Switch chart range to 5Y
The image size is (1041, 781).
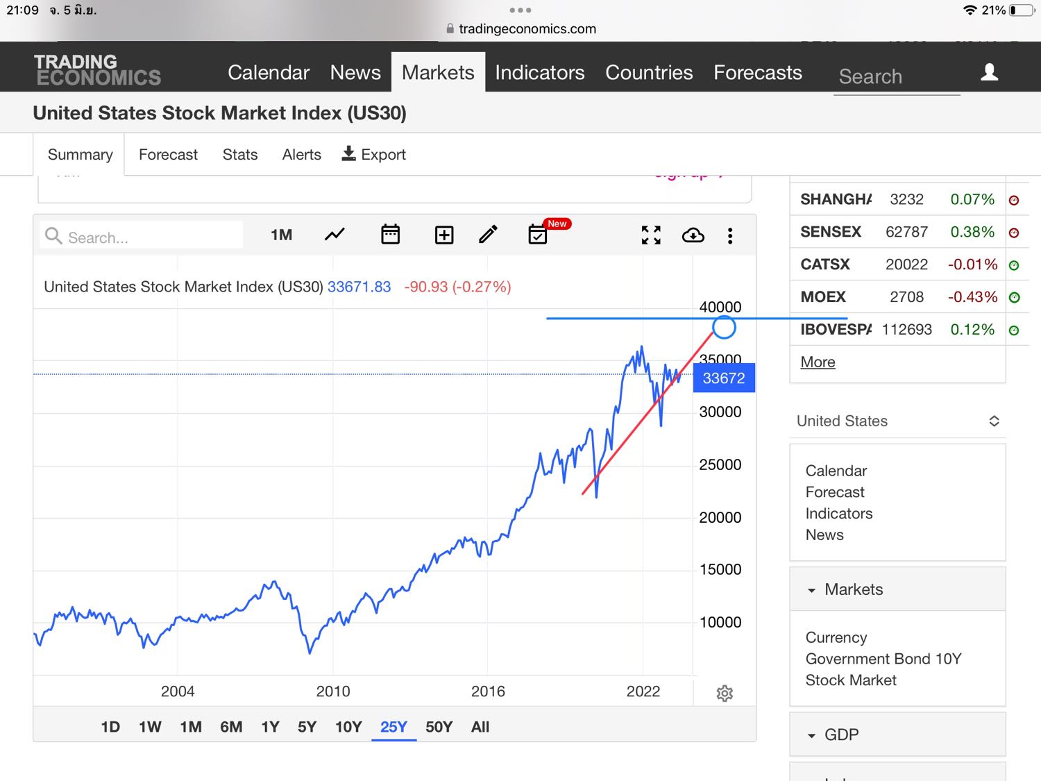point(307,727)
